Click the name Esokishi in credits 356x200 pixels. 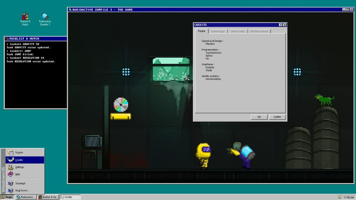[x=210, y=67]
